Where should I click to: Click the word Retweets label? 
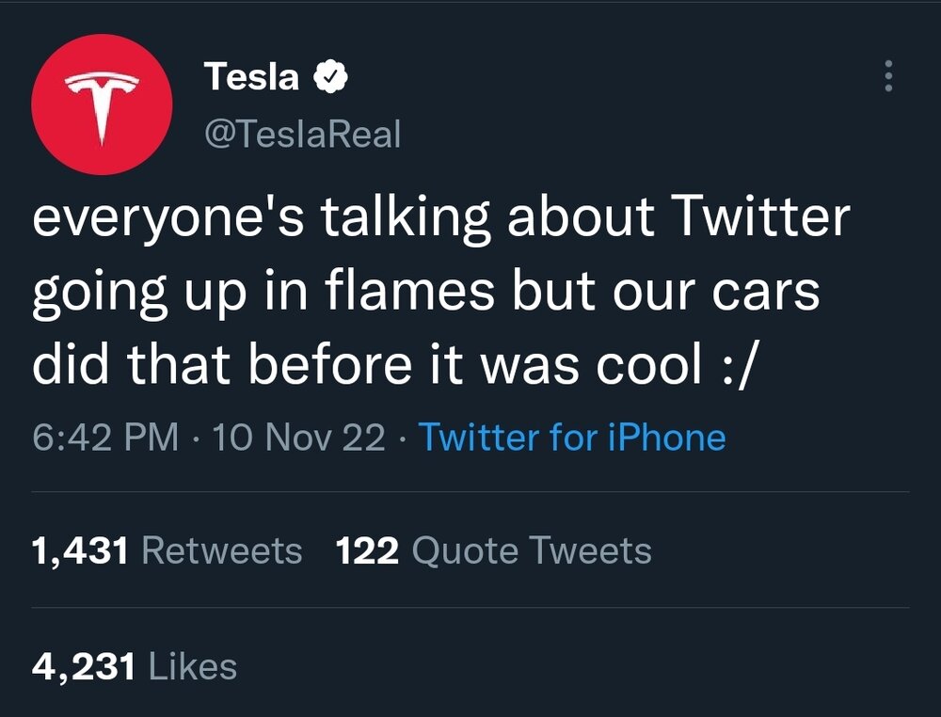click(x=221, y=550)
